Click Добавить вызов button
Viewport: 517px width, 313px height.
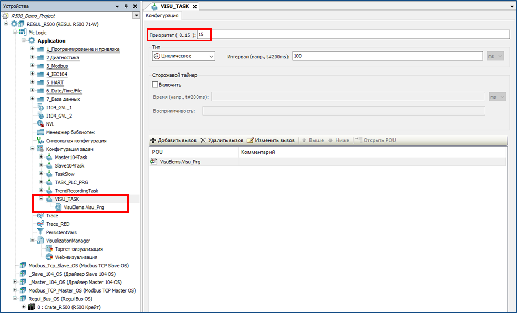(x=173, y=140)
